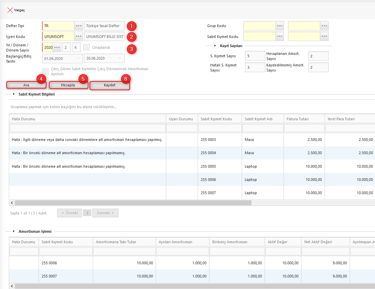This screenshot has height=289, width=375.
Task: Collapse the Amortisman İşlemi section
Action: point(14,231)
